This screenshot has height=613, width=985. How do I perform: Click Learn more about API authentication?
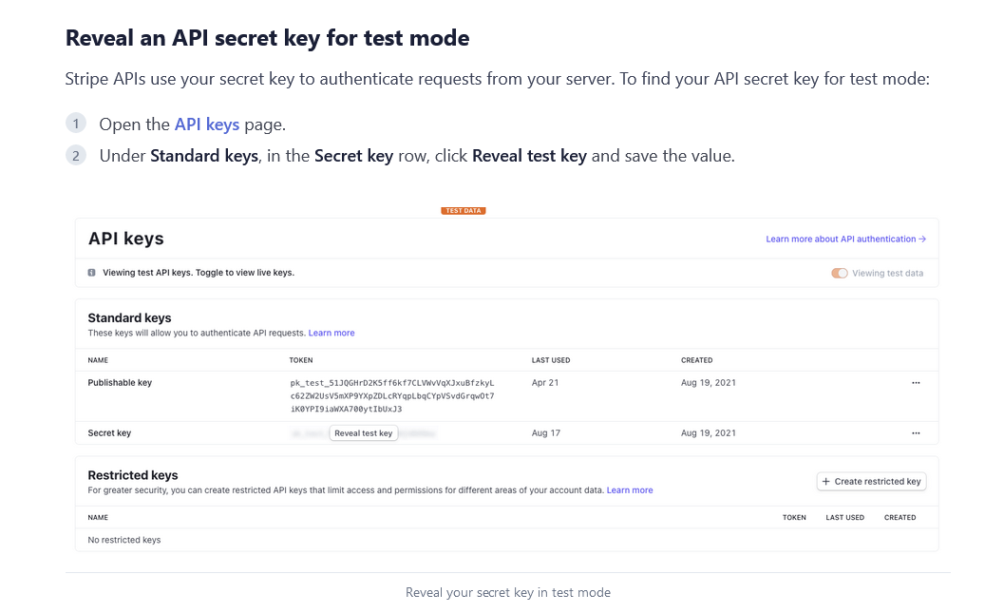pos(841,239)
